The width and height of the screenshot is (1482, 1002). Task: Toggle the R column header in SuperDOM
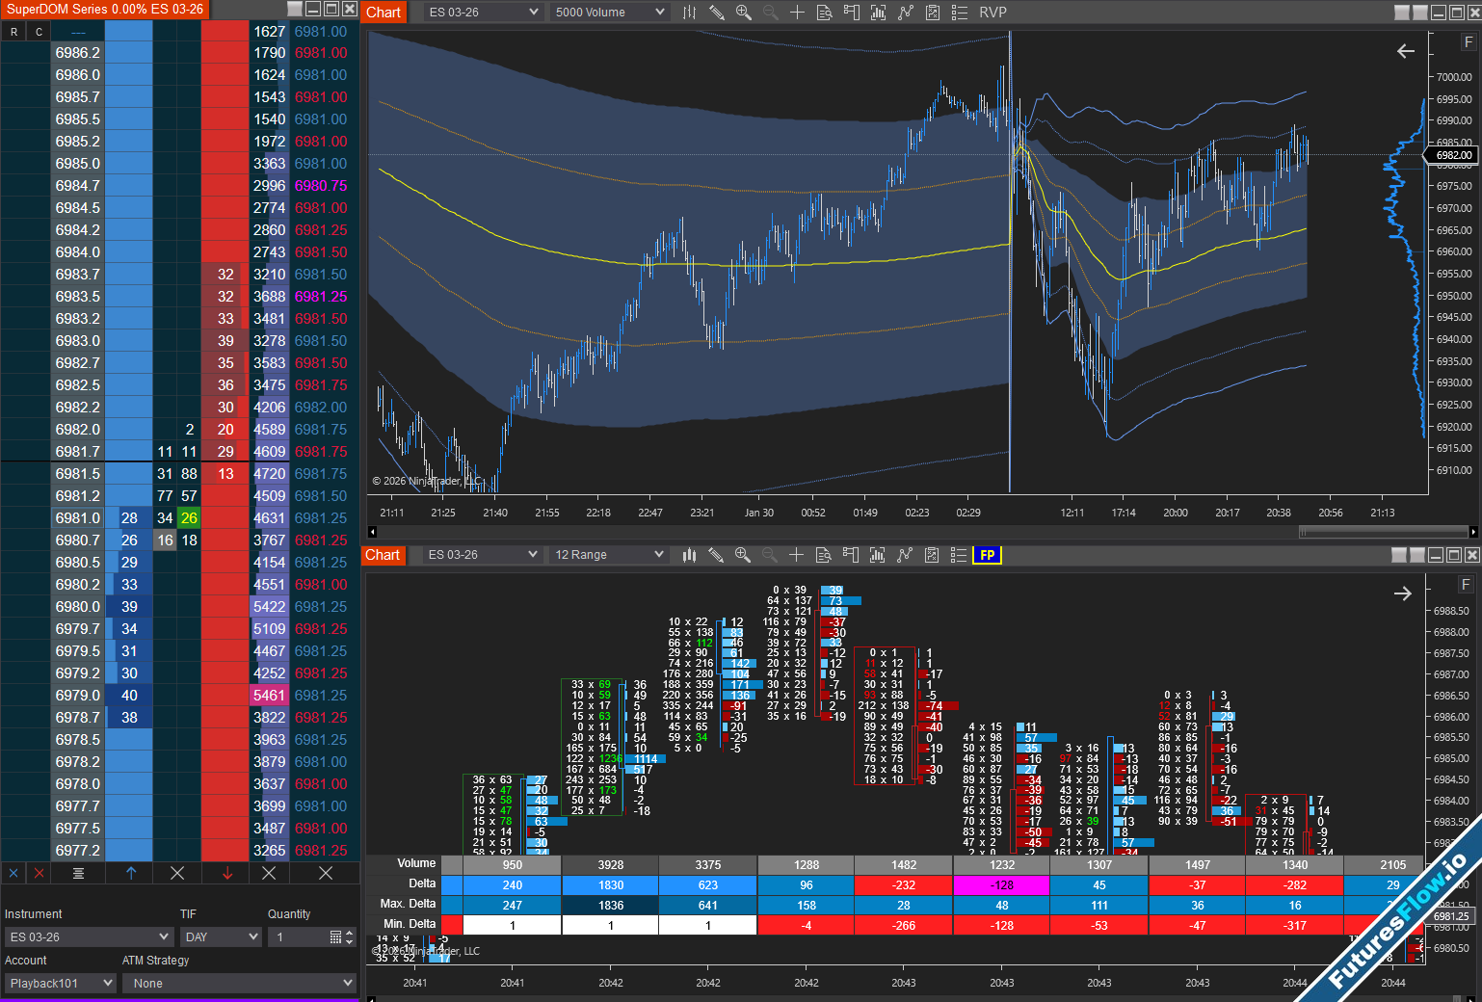(x=13, y=32)
